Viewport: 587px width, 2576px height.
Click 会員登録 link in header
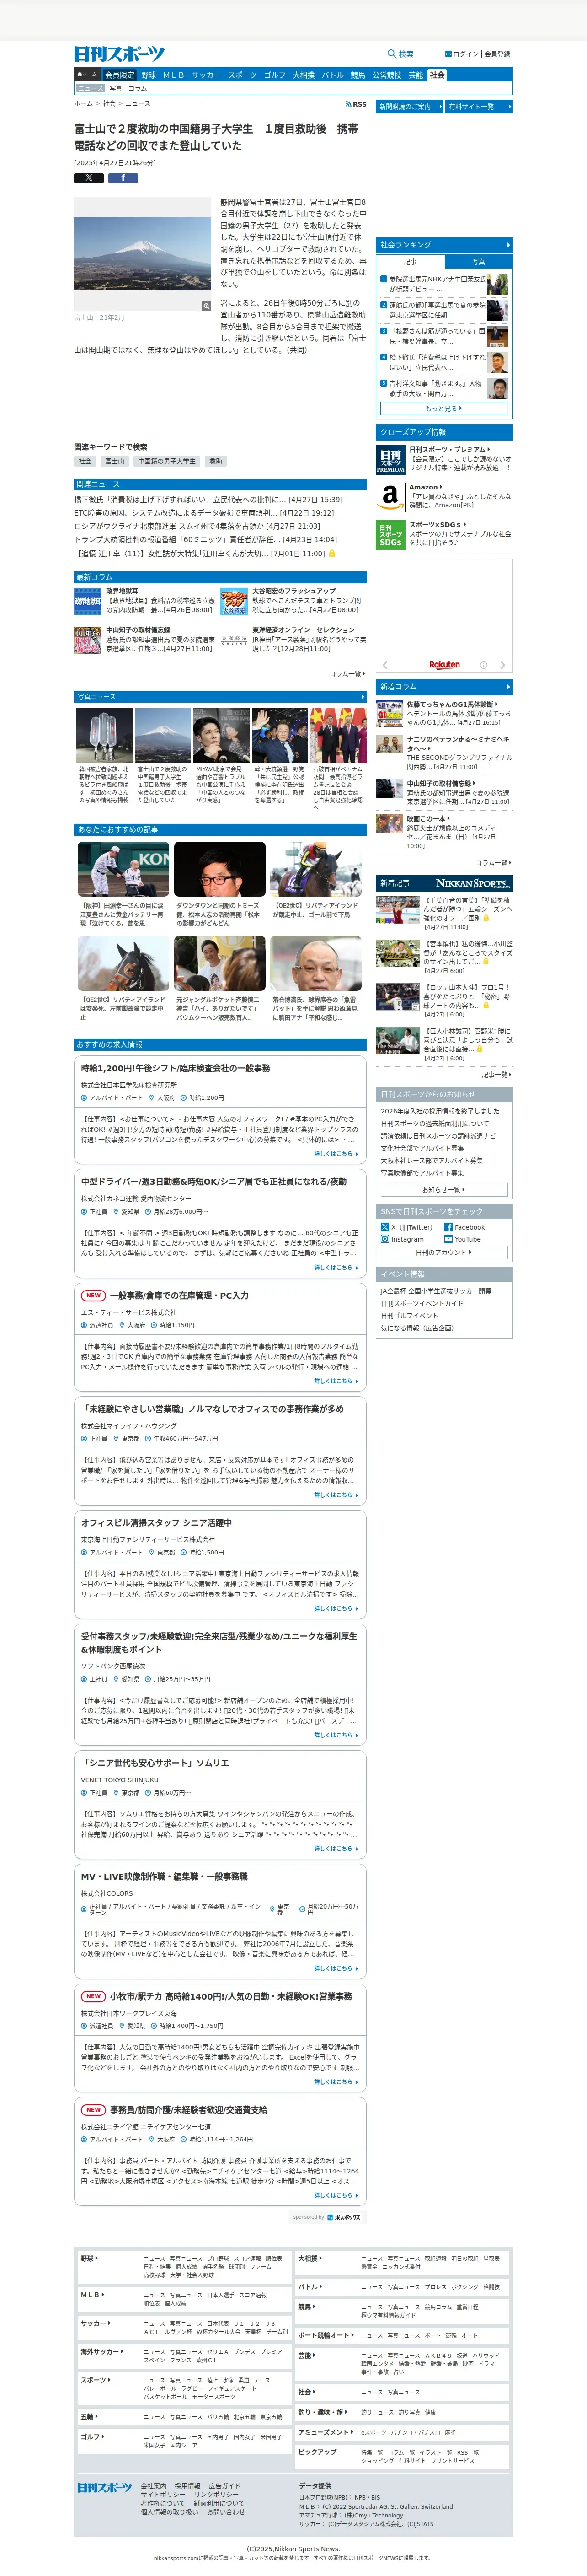pyautogui.click(x=497, y=54)
